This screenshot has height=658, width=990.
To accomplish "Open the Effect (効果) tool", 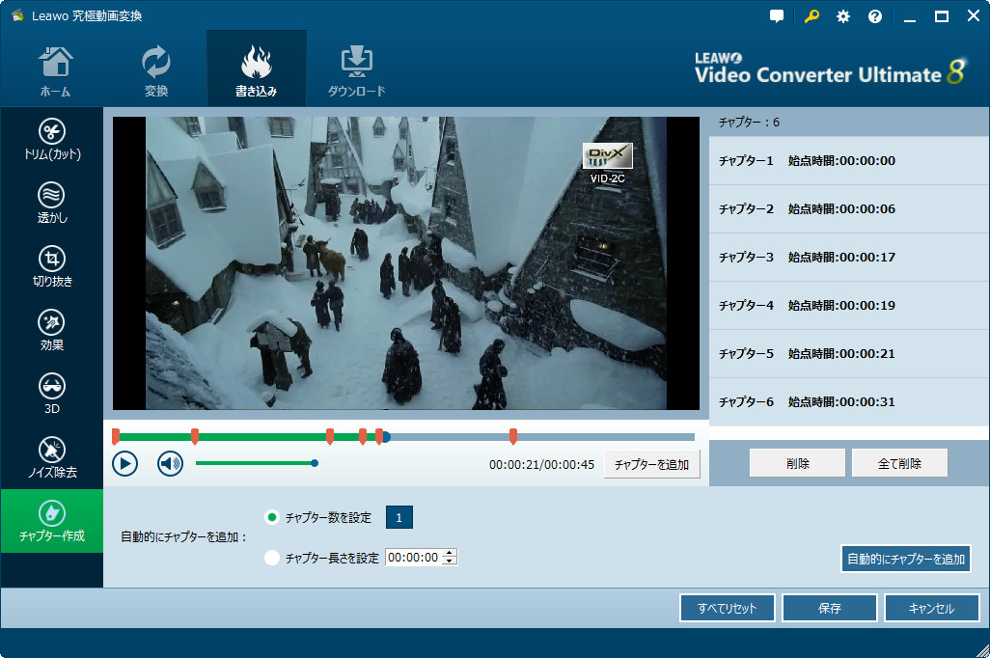I will point(52,331).
